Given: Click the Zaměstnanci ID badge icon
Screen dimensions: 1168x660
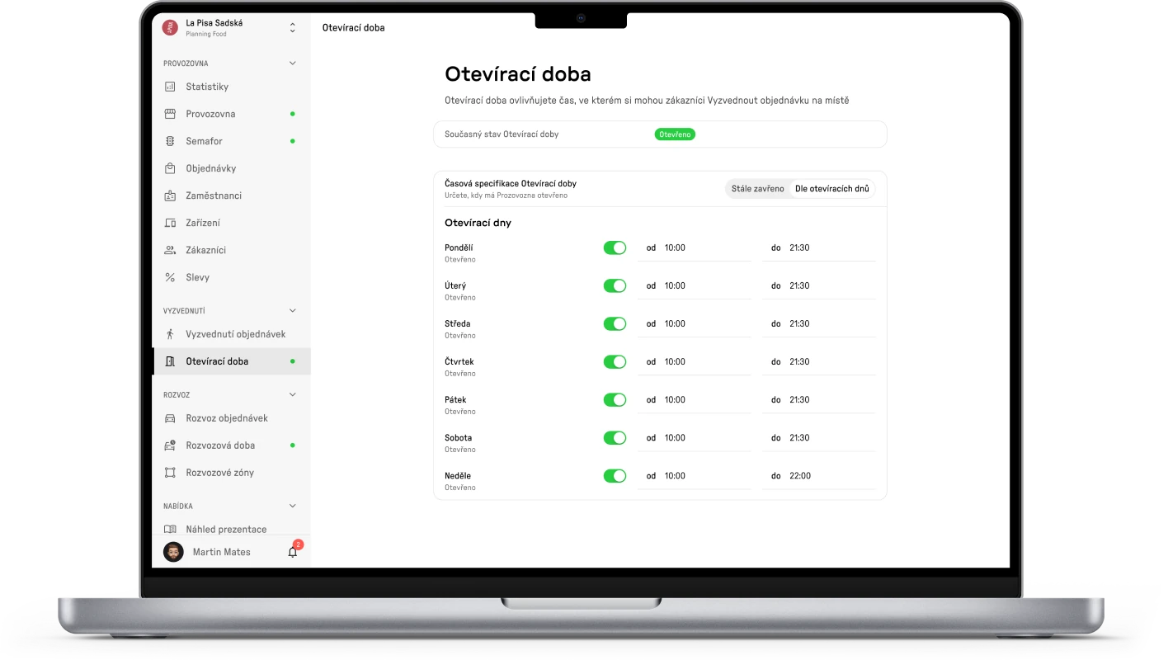Looking at the screenshot, I should pos(170,196).
